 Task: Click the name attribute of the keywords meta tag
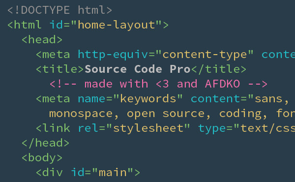pyautogui.click(x=92, y=98)
